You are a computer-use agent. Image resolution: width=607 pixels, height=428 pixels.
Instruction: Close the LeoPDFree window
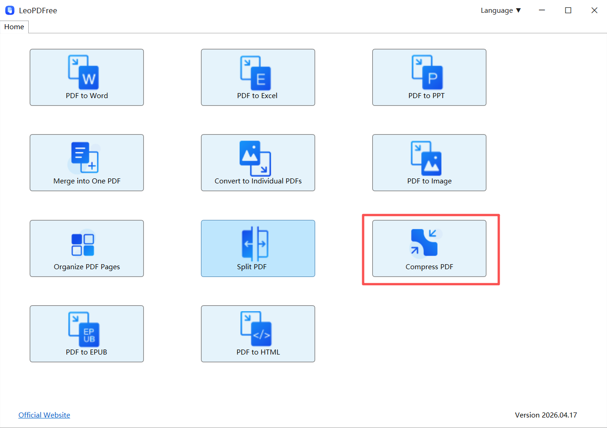[594, 10]
